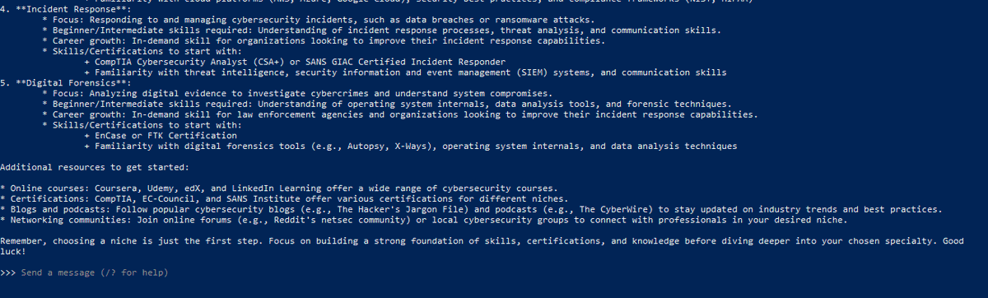Click the line mentioning 'operating system internals, data analysis tools'

386,105
